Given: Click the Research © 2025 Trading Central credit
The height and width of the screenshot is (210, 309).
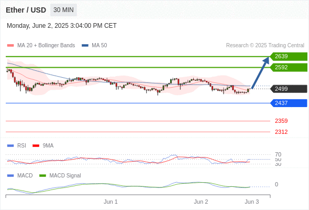Looking at the screenshot, I should (x=265, y=46).
